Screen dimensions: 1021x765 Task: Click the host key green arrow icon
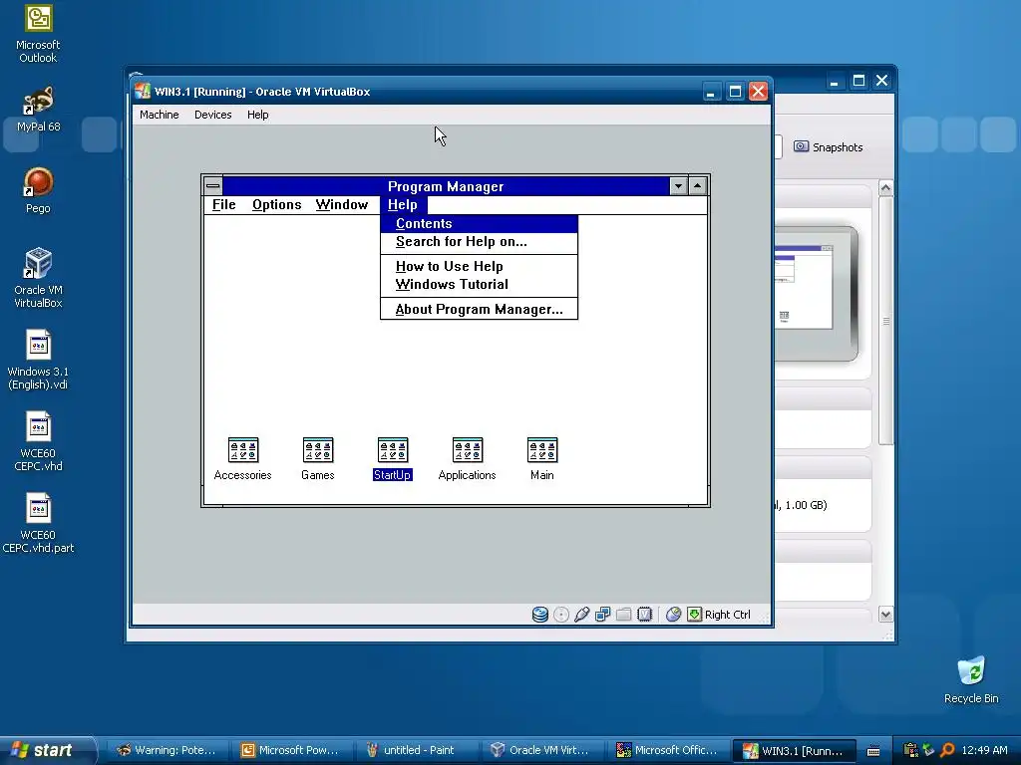point(694,614)
